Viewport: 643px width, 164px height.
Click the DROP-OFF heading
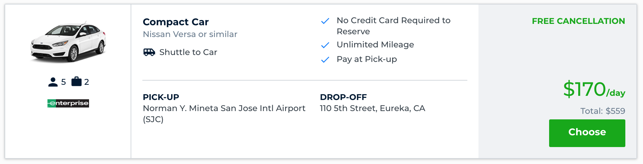click(343, 97)
